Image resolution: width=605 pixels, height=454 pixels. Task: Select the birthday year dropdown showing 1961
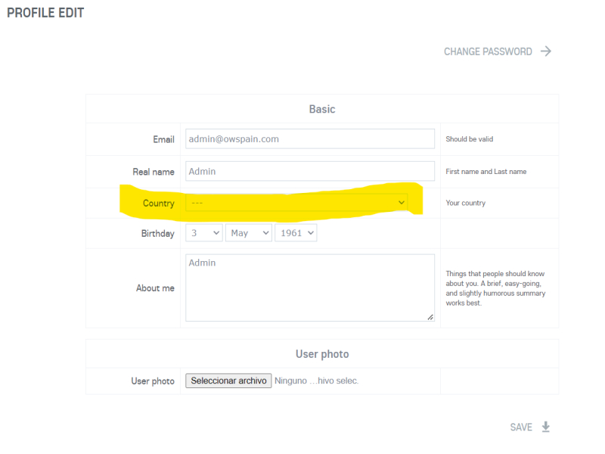[x=296, y=233]
